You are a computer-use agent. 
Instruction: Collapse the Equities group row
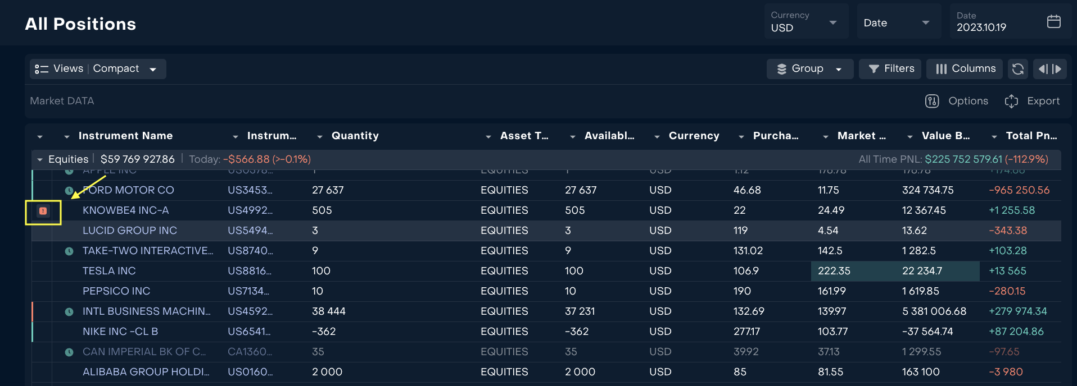pyautogui.click(x=40, y=160)
